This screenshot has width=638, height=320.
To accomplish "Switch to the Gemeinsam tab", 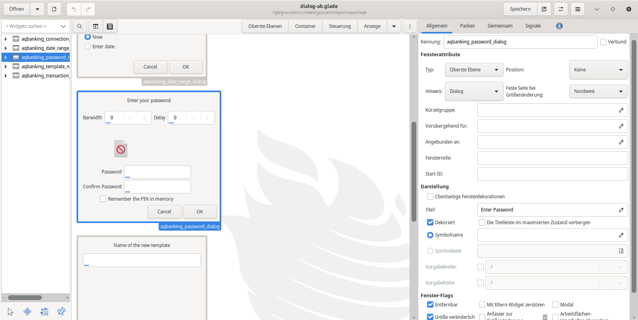I will click(500, 26).
